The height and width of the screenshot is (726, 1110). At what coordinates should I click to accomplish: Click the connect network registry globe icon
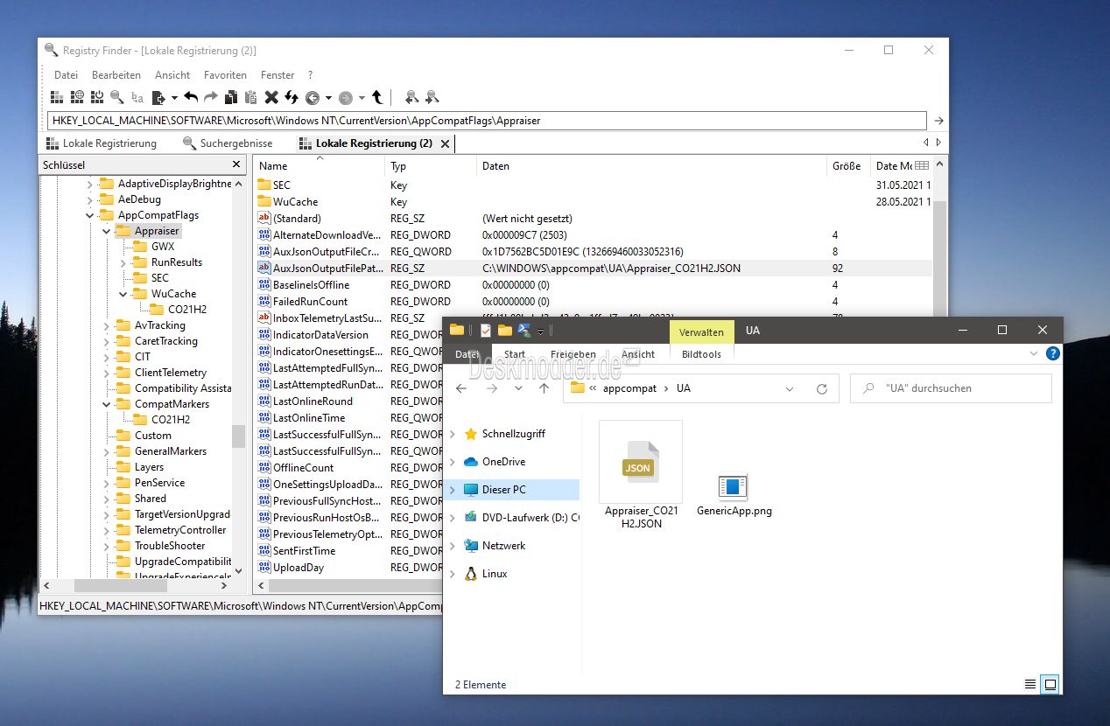pos(77,97)
